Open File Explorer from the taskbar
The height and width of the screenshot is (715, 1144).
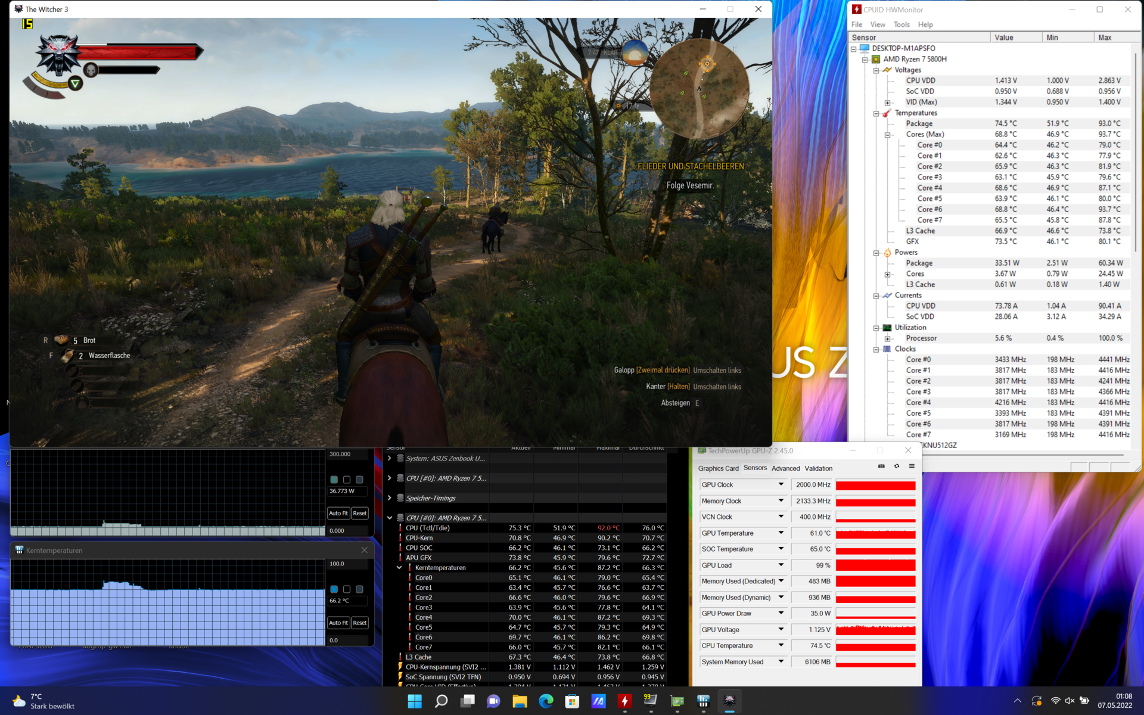(520, 701)
